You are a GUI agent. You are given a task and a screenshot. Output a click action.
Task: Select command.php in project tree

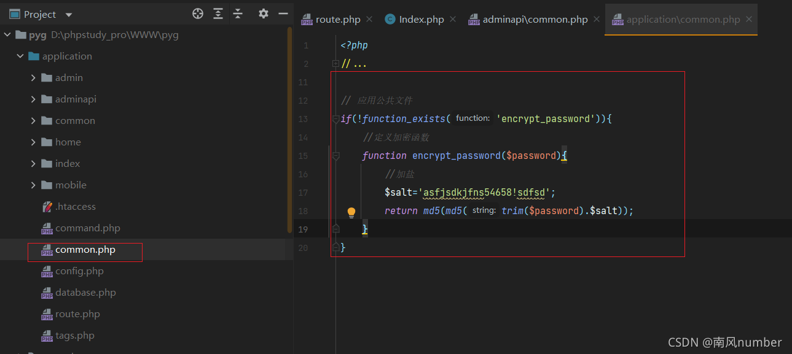click(88, 228)
